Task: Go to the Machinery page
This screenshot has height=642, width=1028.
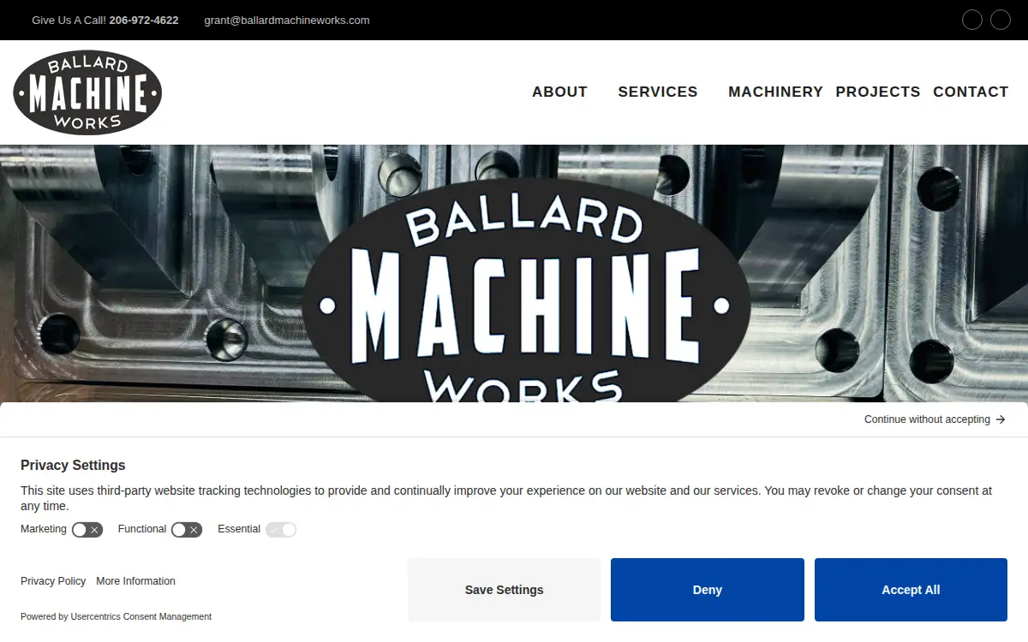Action: 775,92
